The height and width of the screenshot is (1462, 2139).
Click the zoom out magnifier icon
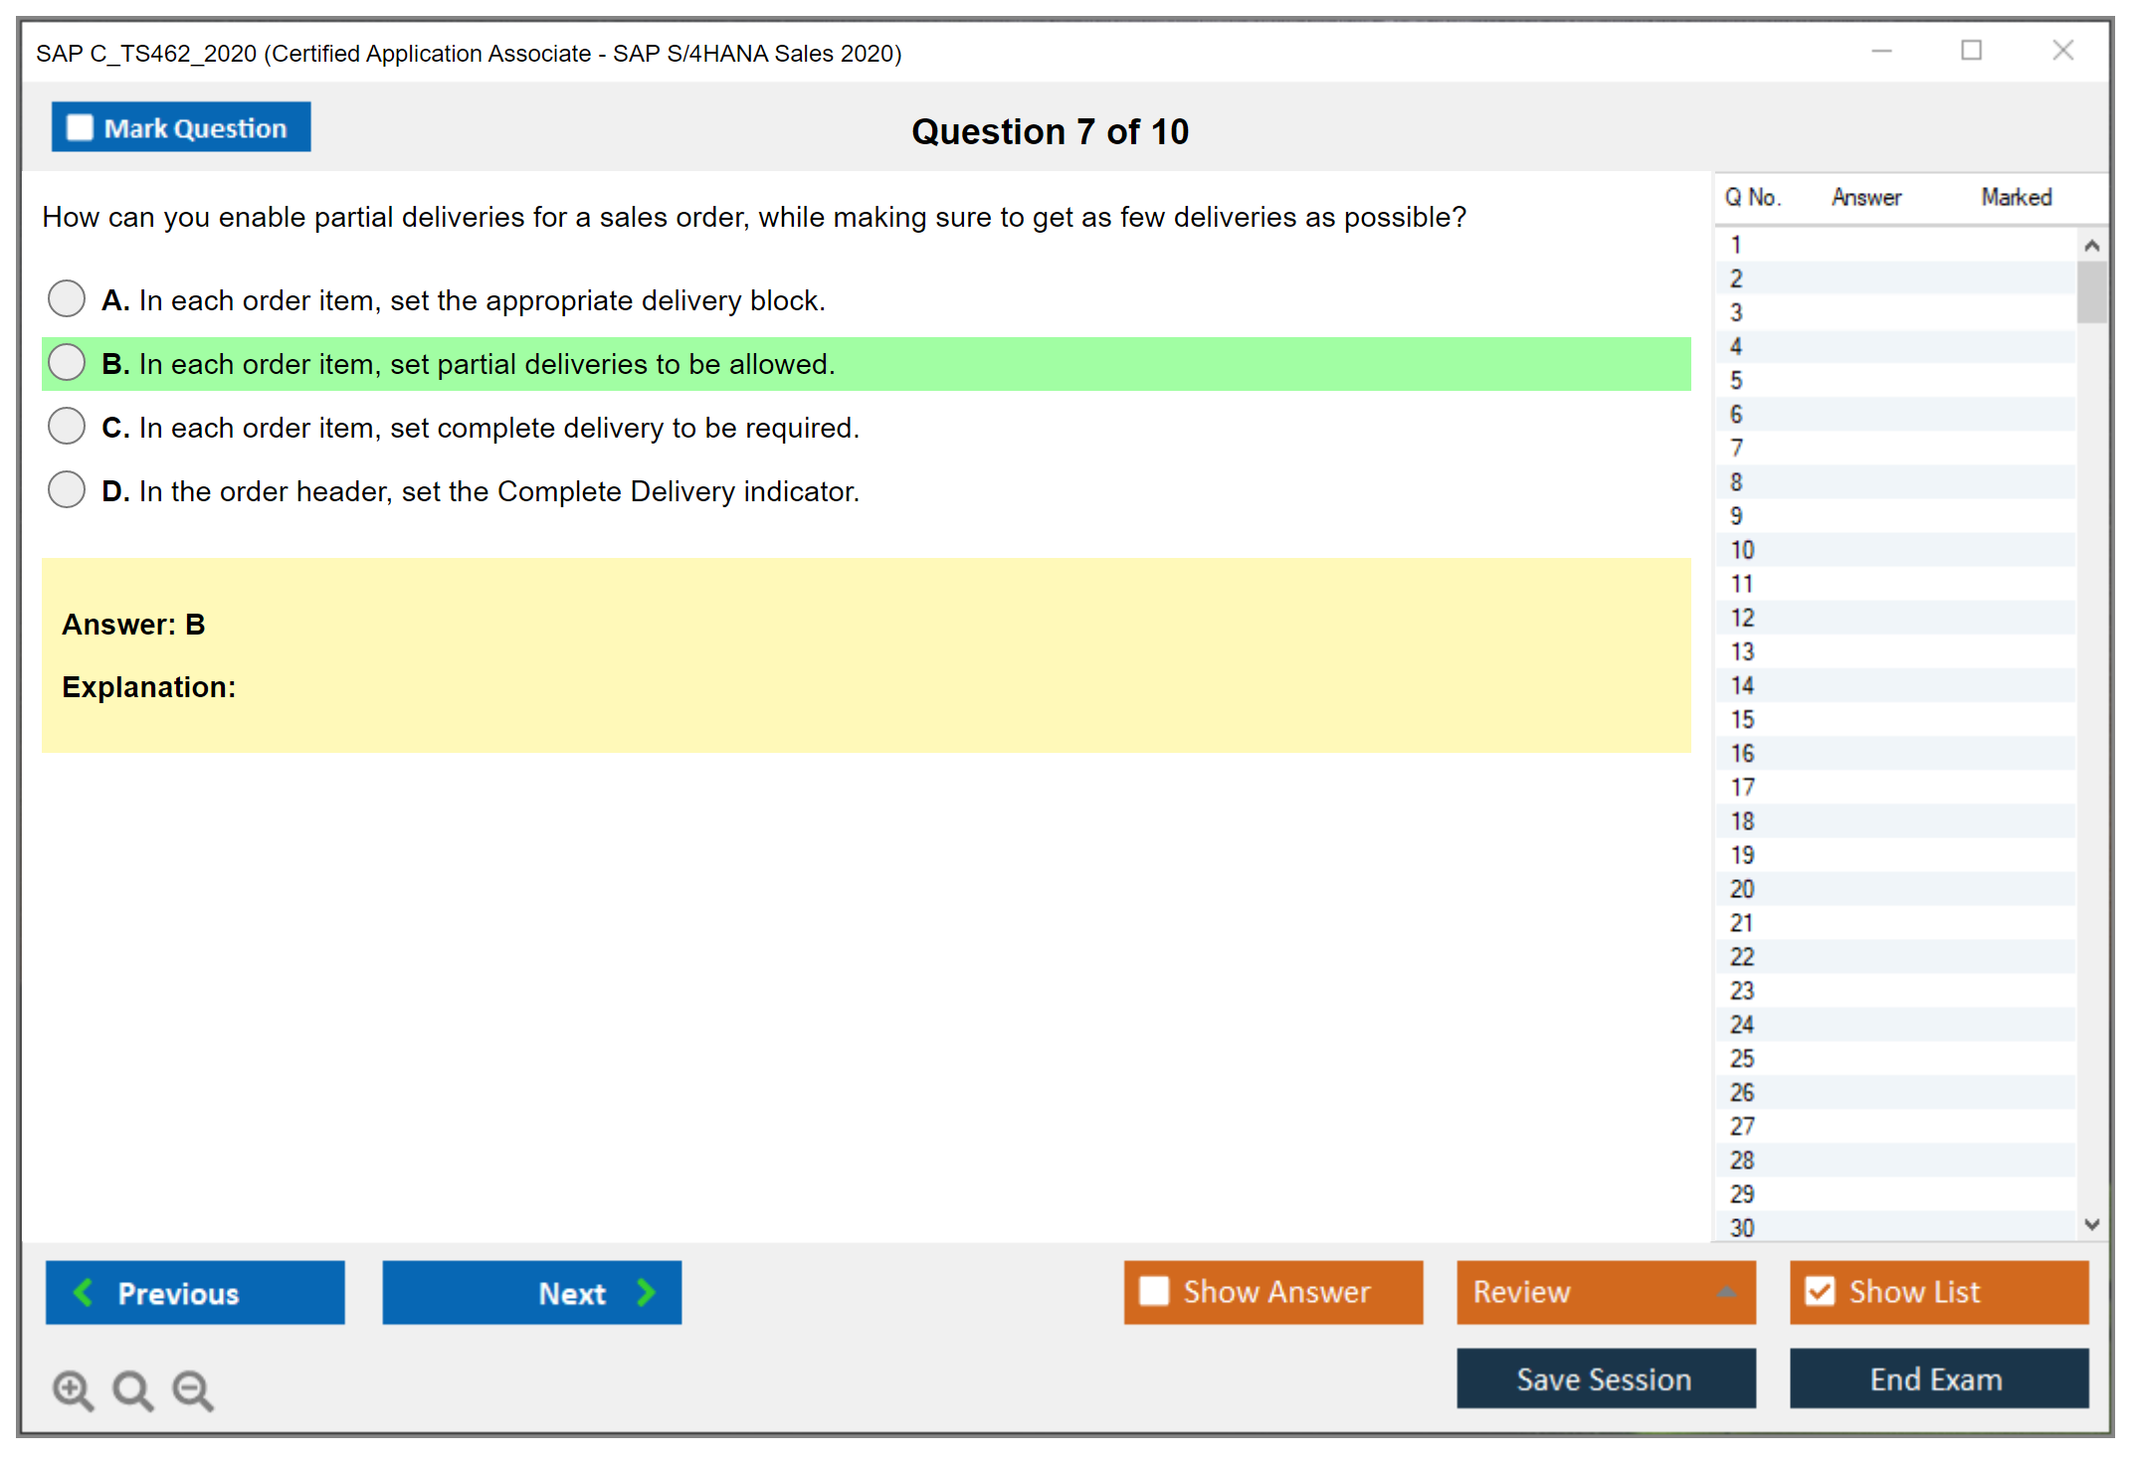coord(193,1389)
